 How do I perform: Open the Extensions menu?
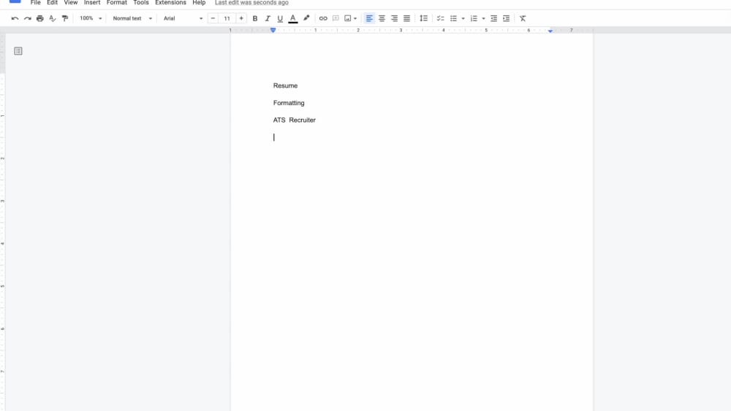click(170, 3)
